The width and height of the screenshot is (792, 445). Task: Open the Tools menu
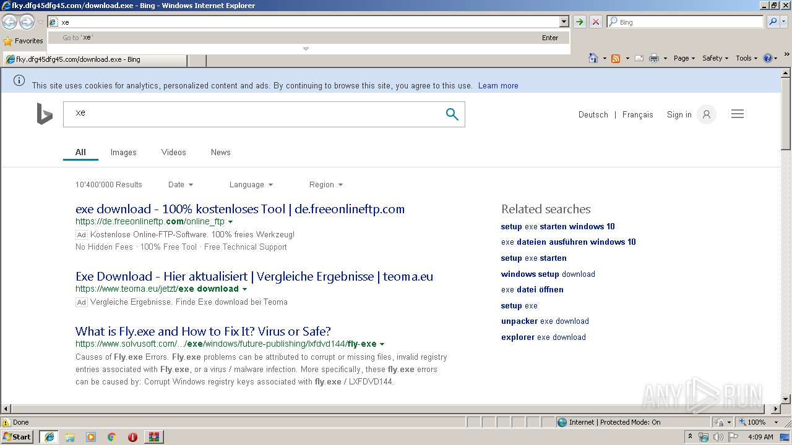747,58
